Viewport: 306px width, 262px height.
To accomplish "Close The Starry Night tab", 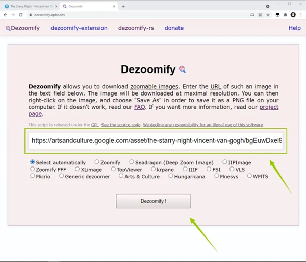I will tap(56, 6).
